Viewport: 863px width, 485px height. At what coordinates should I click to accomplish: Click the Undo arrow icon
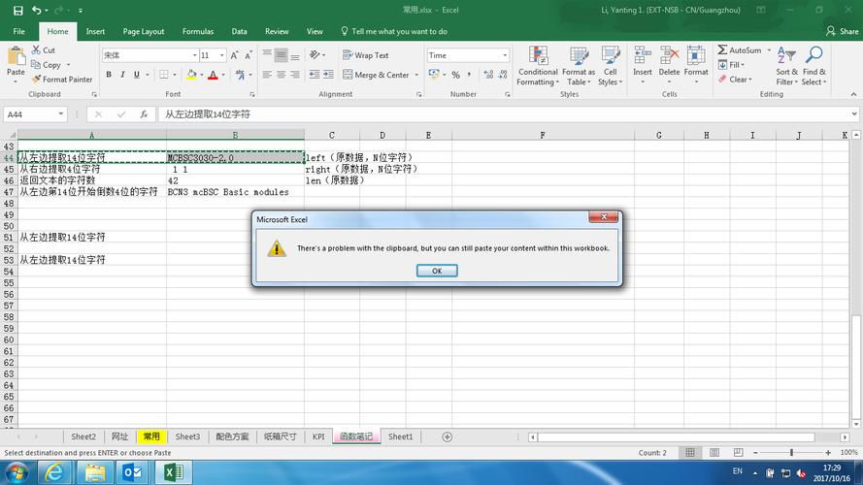point(36,11)
